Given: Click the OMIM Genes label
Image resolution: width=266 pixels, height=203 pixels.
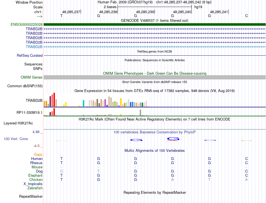Looking at the screenshot, I should pos(31,77).
